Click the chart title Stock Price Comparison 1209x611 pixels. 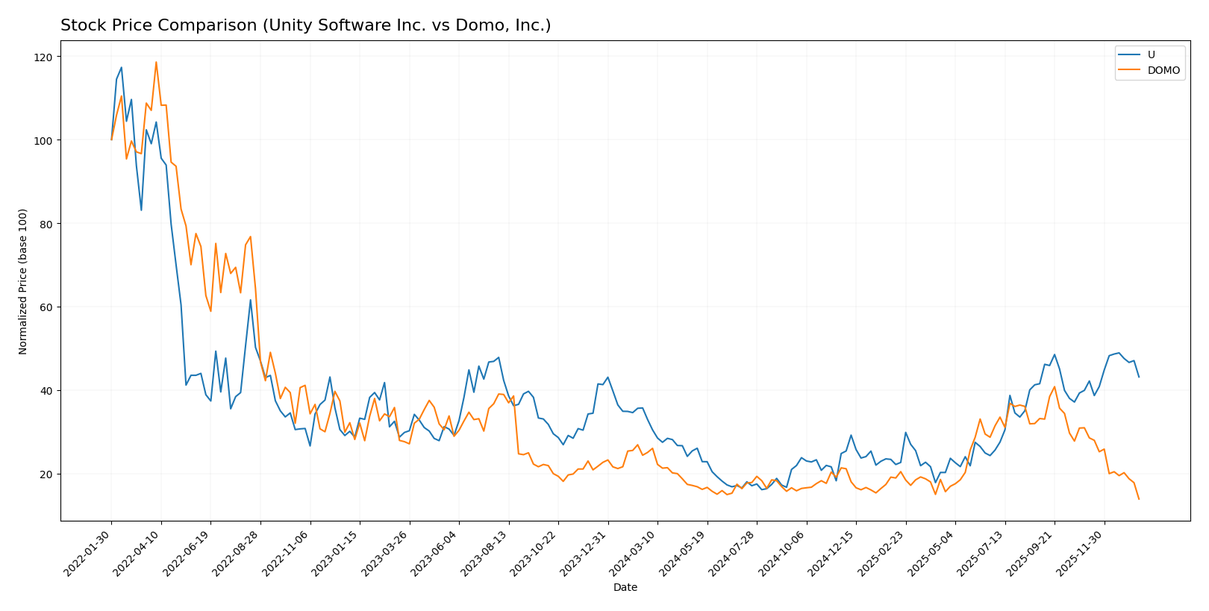[x=305, y=25]
